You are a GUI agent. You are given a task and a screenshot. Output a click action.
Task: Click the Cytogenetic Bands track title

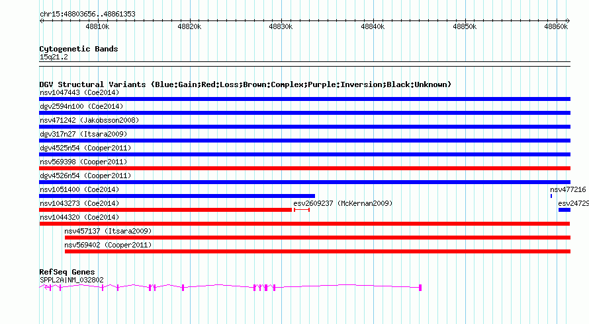click(x=79, y=49)
